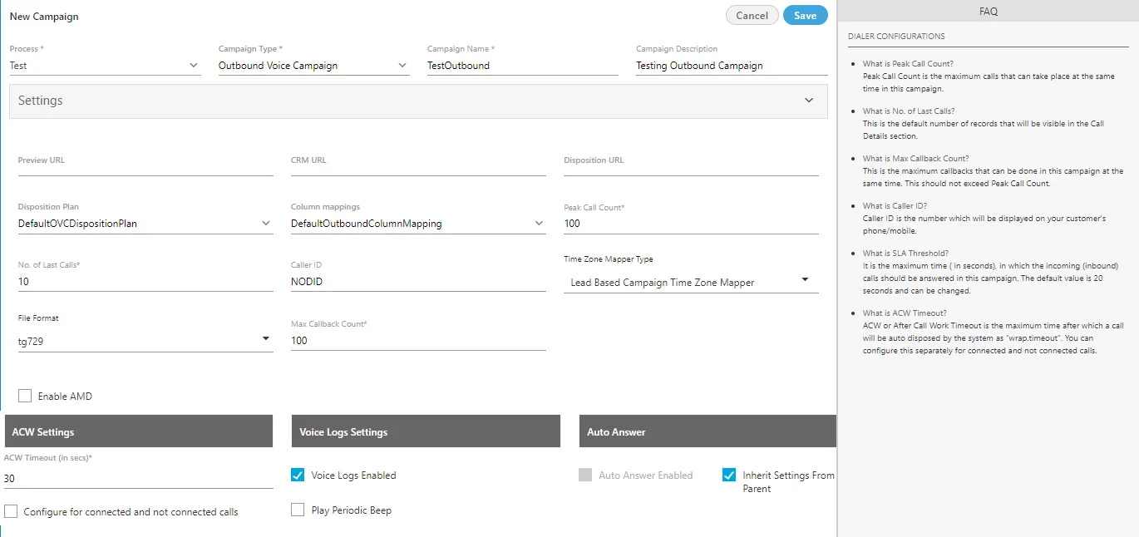Image resolution: width=1139 pixels, height=537 pixels.
Task: Click the Disposition URL input field
Action: (691, 167)
